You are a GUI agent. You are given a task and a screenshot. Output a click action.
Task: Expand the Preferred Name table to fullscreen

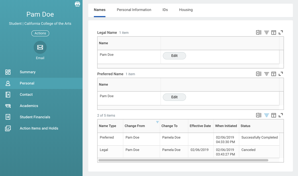coord(281,74)
